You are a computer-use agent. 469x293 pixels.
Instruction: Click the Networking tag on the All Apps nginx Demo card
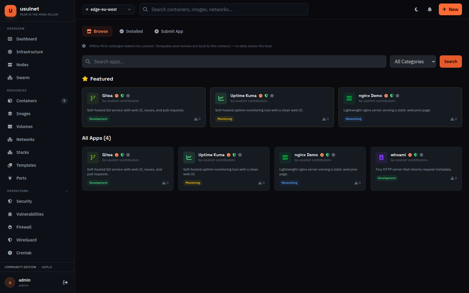(289, 183)
